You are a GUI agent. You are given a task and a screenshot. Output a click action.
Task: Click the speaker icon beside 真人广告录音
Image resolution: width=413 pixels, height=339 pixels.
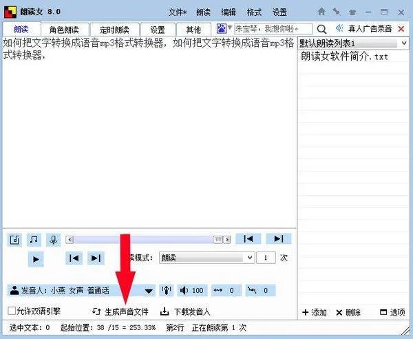pyautogui.click(x=339, y=28)
